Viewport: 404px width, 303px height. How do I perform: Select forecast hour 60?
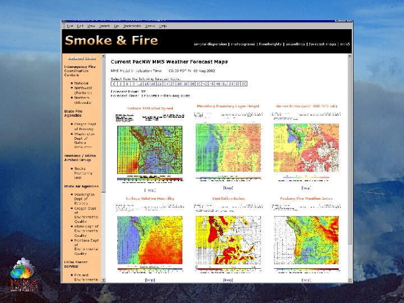point(244,84)
